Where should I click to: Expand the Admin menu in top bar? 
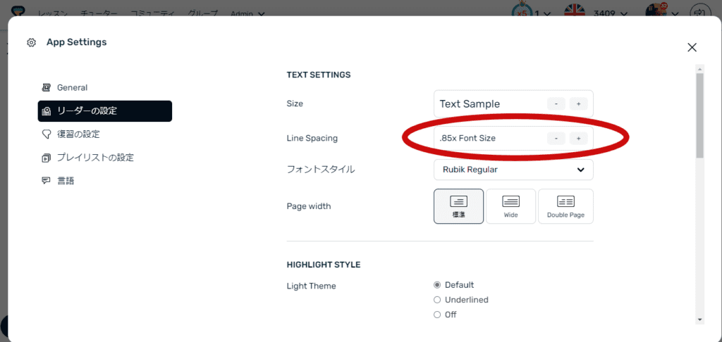point(247,13)
